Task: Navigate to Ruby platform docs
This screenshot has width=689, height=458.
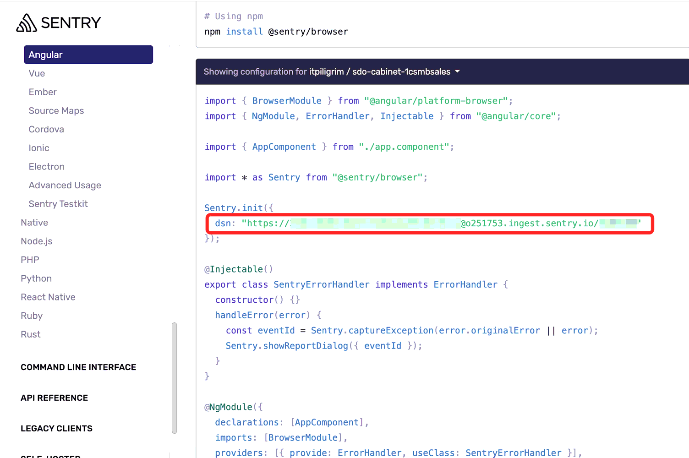Action: click(x=32, y=316)
